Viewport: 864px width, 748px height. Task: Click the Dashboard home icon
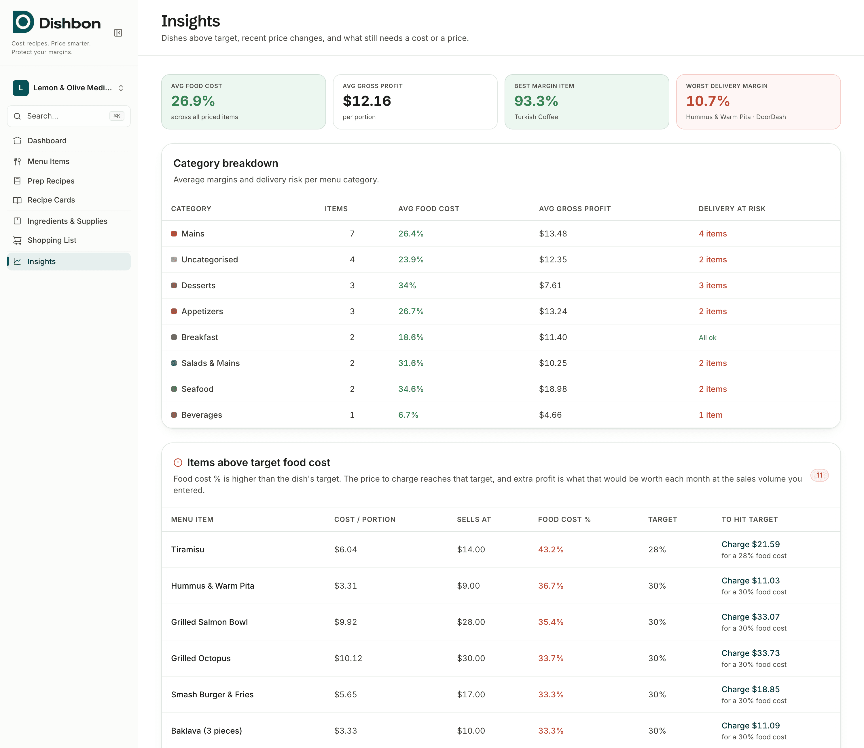tap(17, 141)
